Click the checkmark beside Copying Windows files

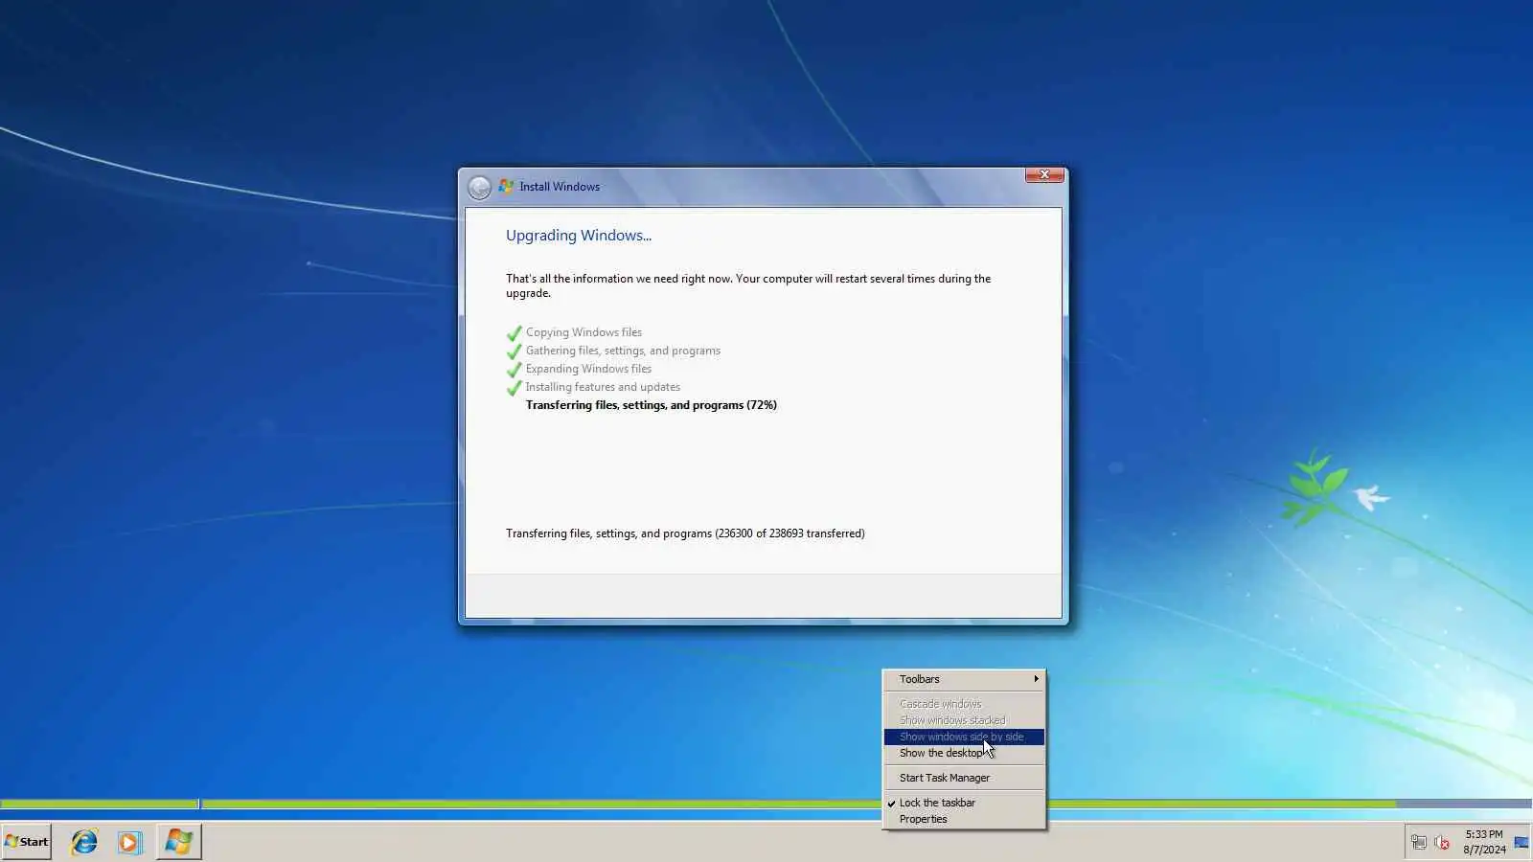tap(514, 333)
